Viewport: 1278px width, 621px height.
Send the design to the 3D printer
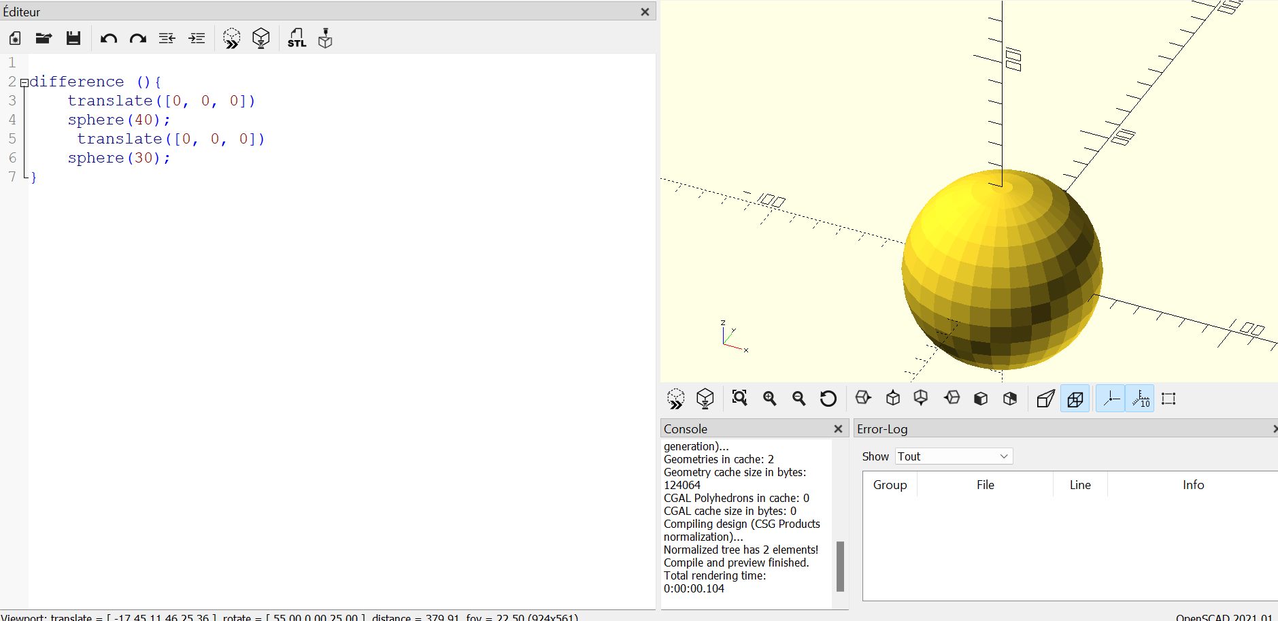pyautogui.click(x=326, y=38)
